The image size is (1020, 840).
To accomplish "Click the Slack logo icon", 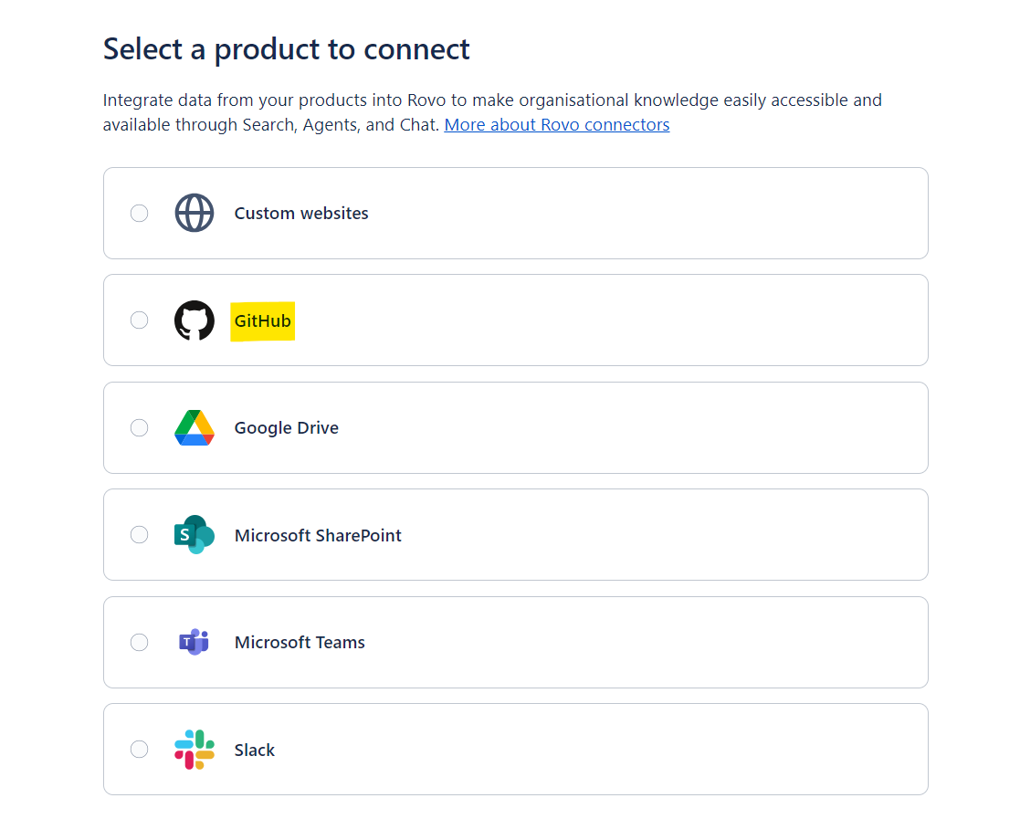I will [x=195, y=750].
